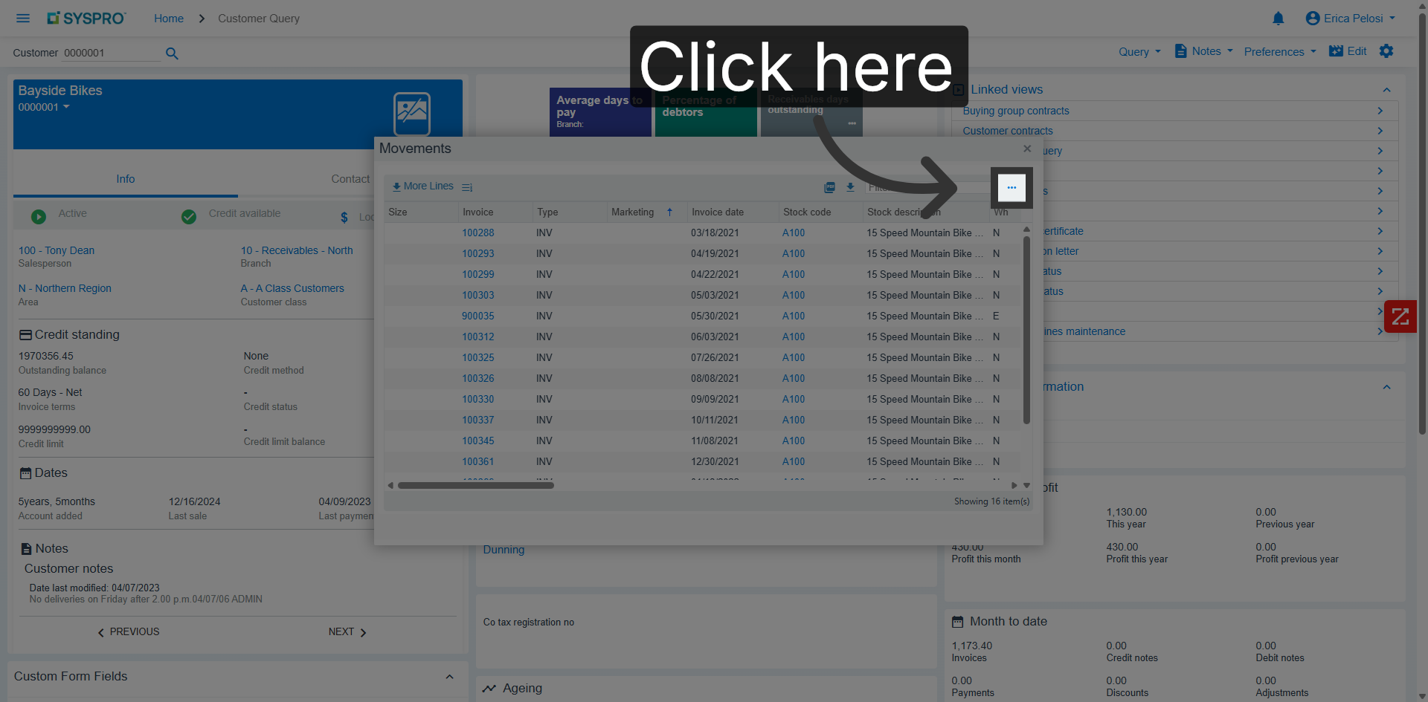The image size is (1428, 702).
Task: Expand the Custom Form Fields section
Action: point(449,677)
